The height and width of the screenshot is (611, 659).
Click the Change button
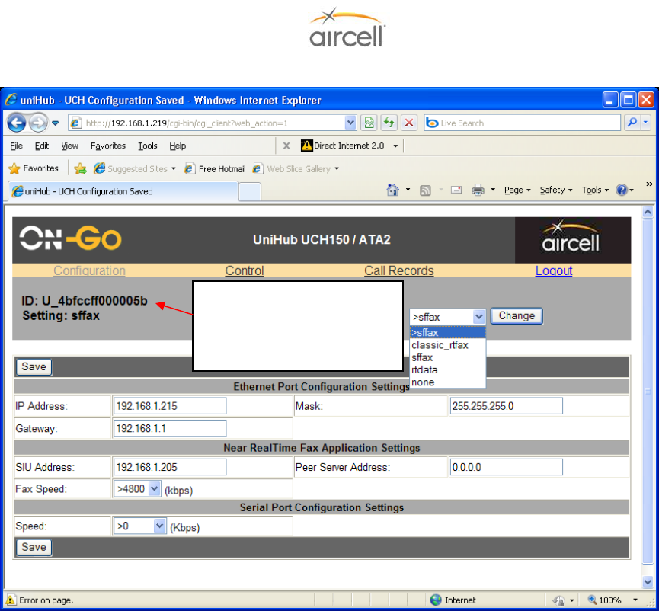pos(517,316)
